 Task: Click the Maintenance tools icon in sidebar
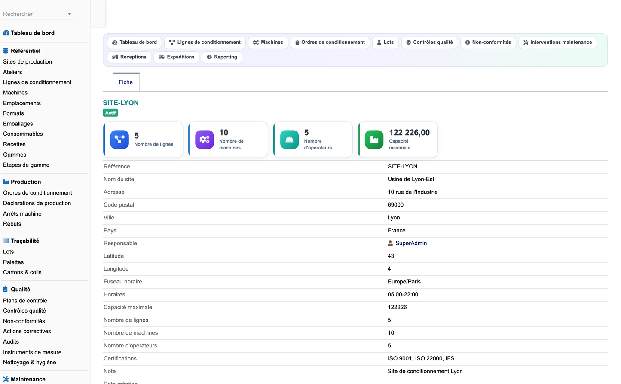6,379
